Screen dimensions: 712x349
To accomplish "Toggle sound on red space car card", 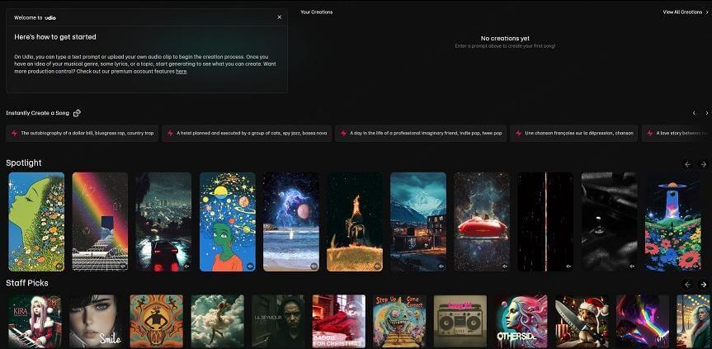I will pos(504,266).
